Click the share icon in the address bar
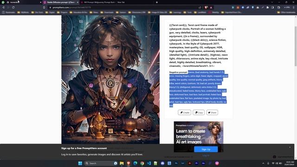 coord(200,7)
